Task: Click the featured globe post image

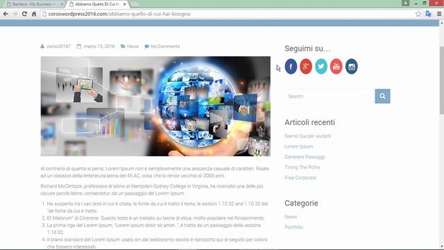Action: click(x=155, y=106)
